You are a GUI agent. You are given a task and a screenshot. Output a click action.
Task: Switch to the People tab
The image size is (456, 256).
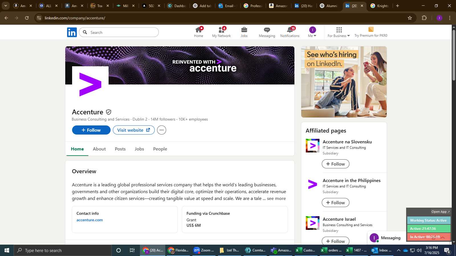click(160, 149)
